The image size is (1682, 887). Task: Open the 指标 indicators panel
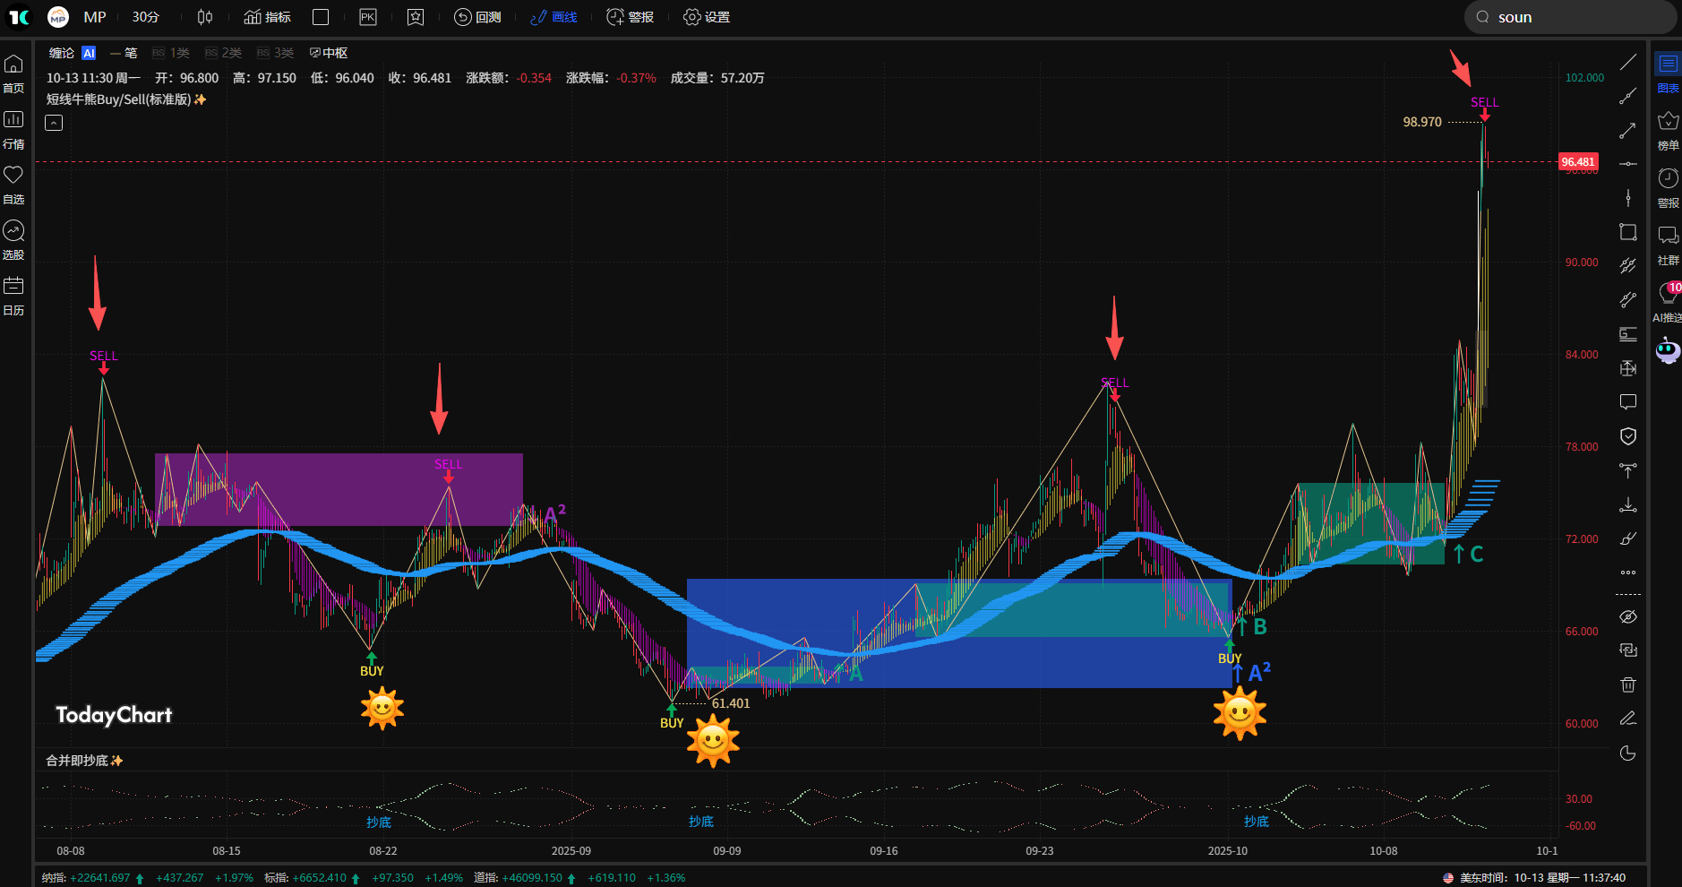(265, 16)
